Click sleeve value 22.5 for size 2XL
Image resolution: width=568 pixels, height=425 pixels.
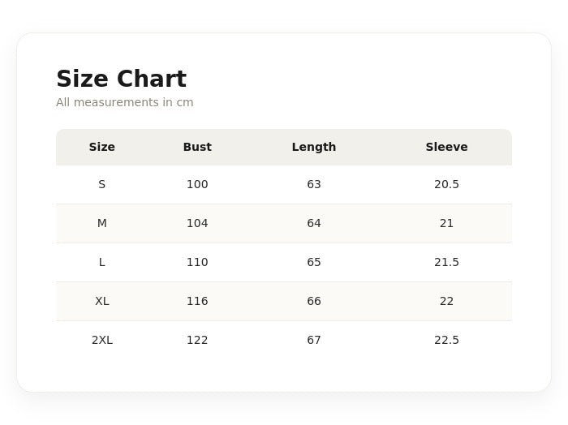point(446,341)
